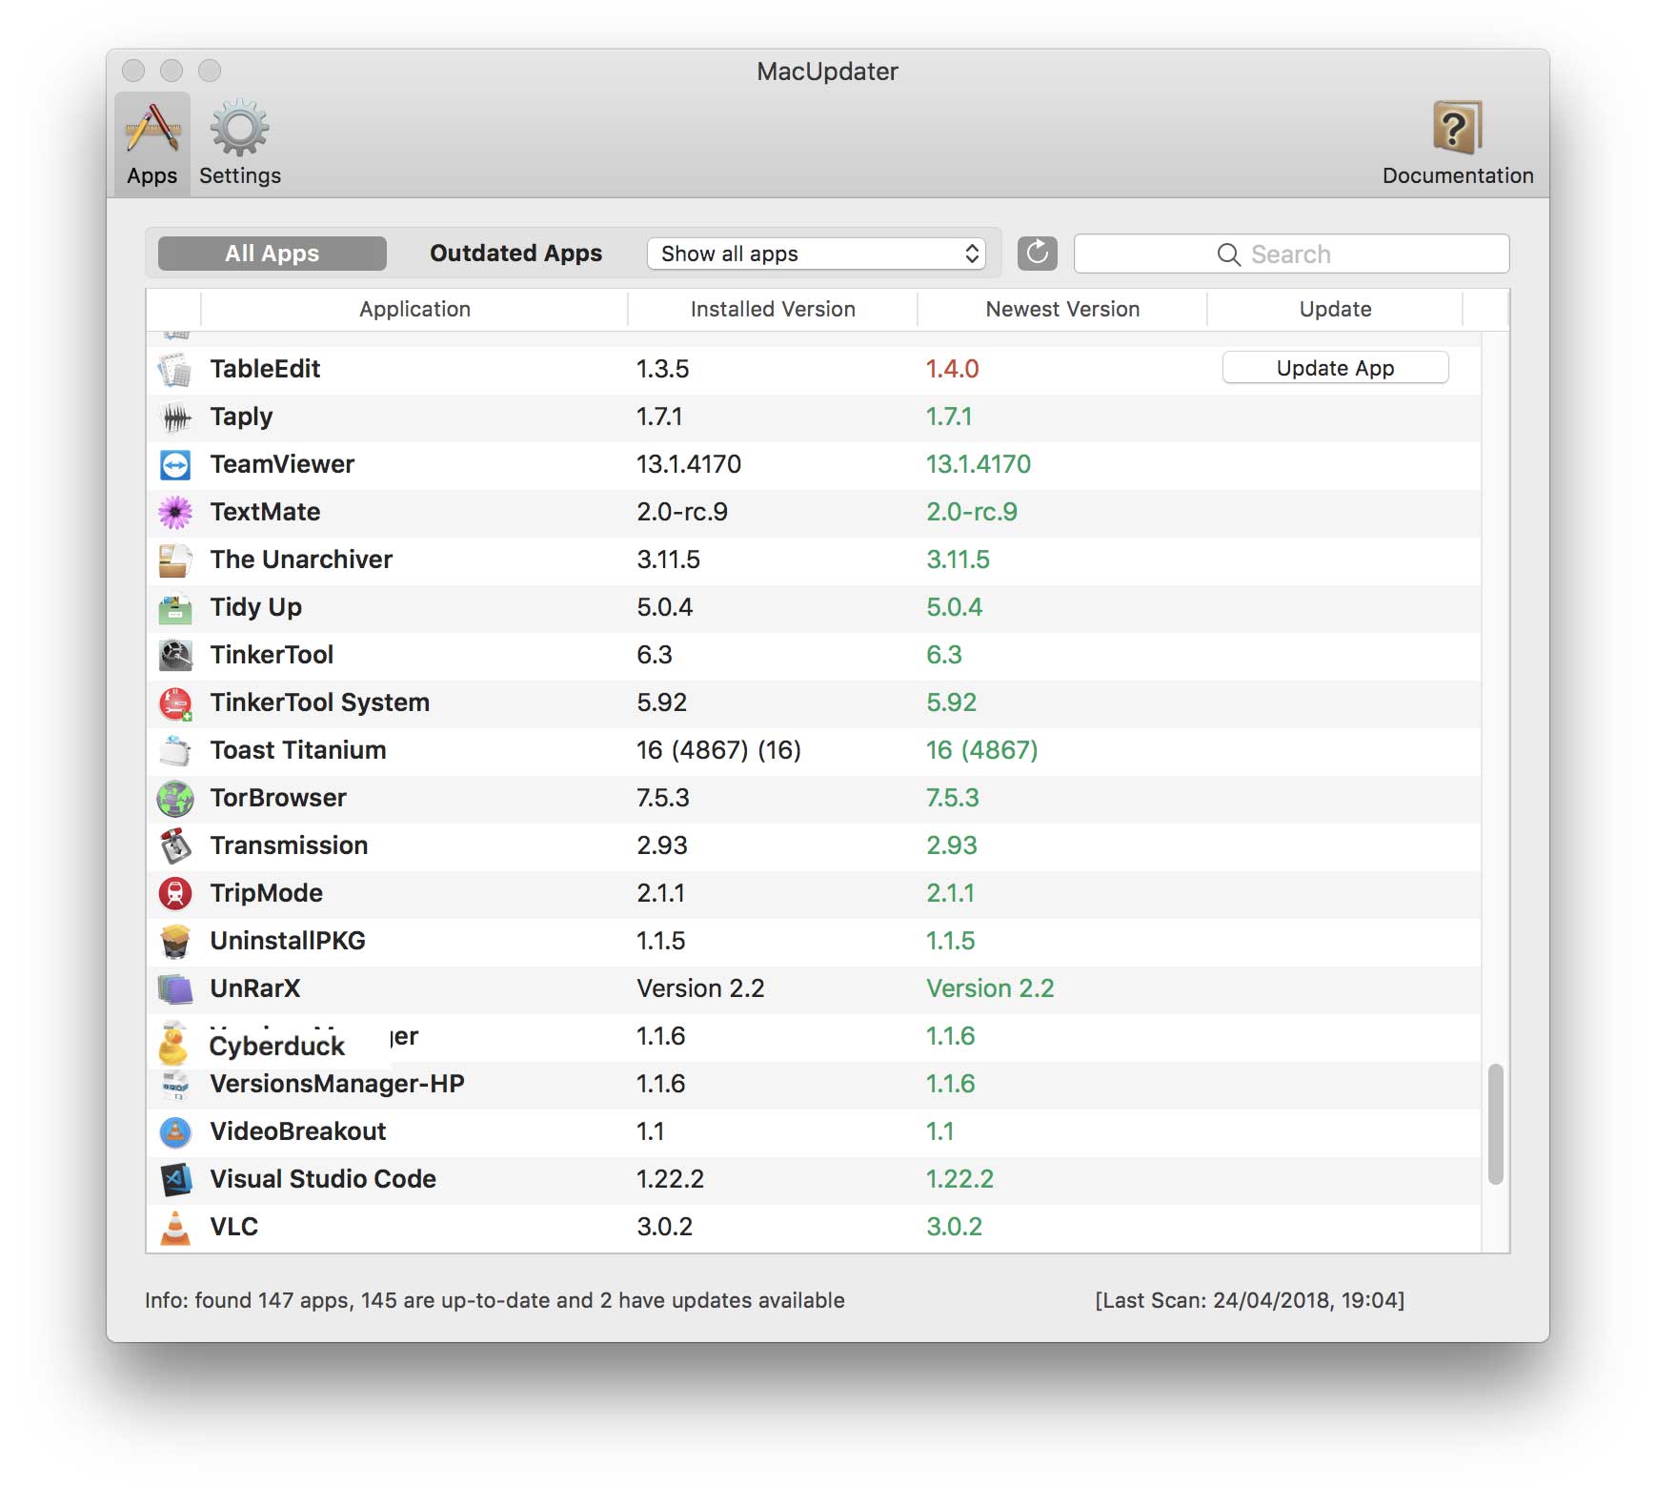
Task: Select the VLC app name
Action: (233, 1227)
